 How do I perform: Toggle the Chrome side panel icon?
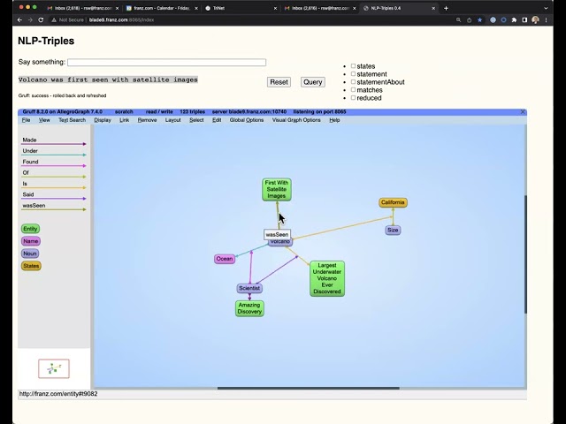click(524, 20)
